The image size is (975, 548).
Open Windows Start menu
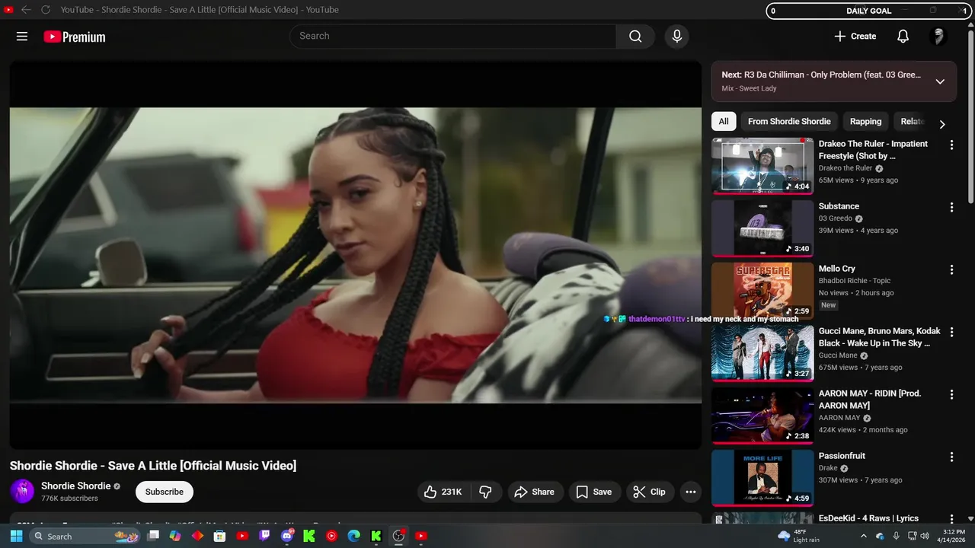[15, 536]
